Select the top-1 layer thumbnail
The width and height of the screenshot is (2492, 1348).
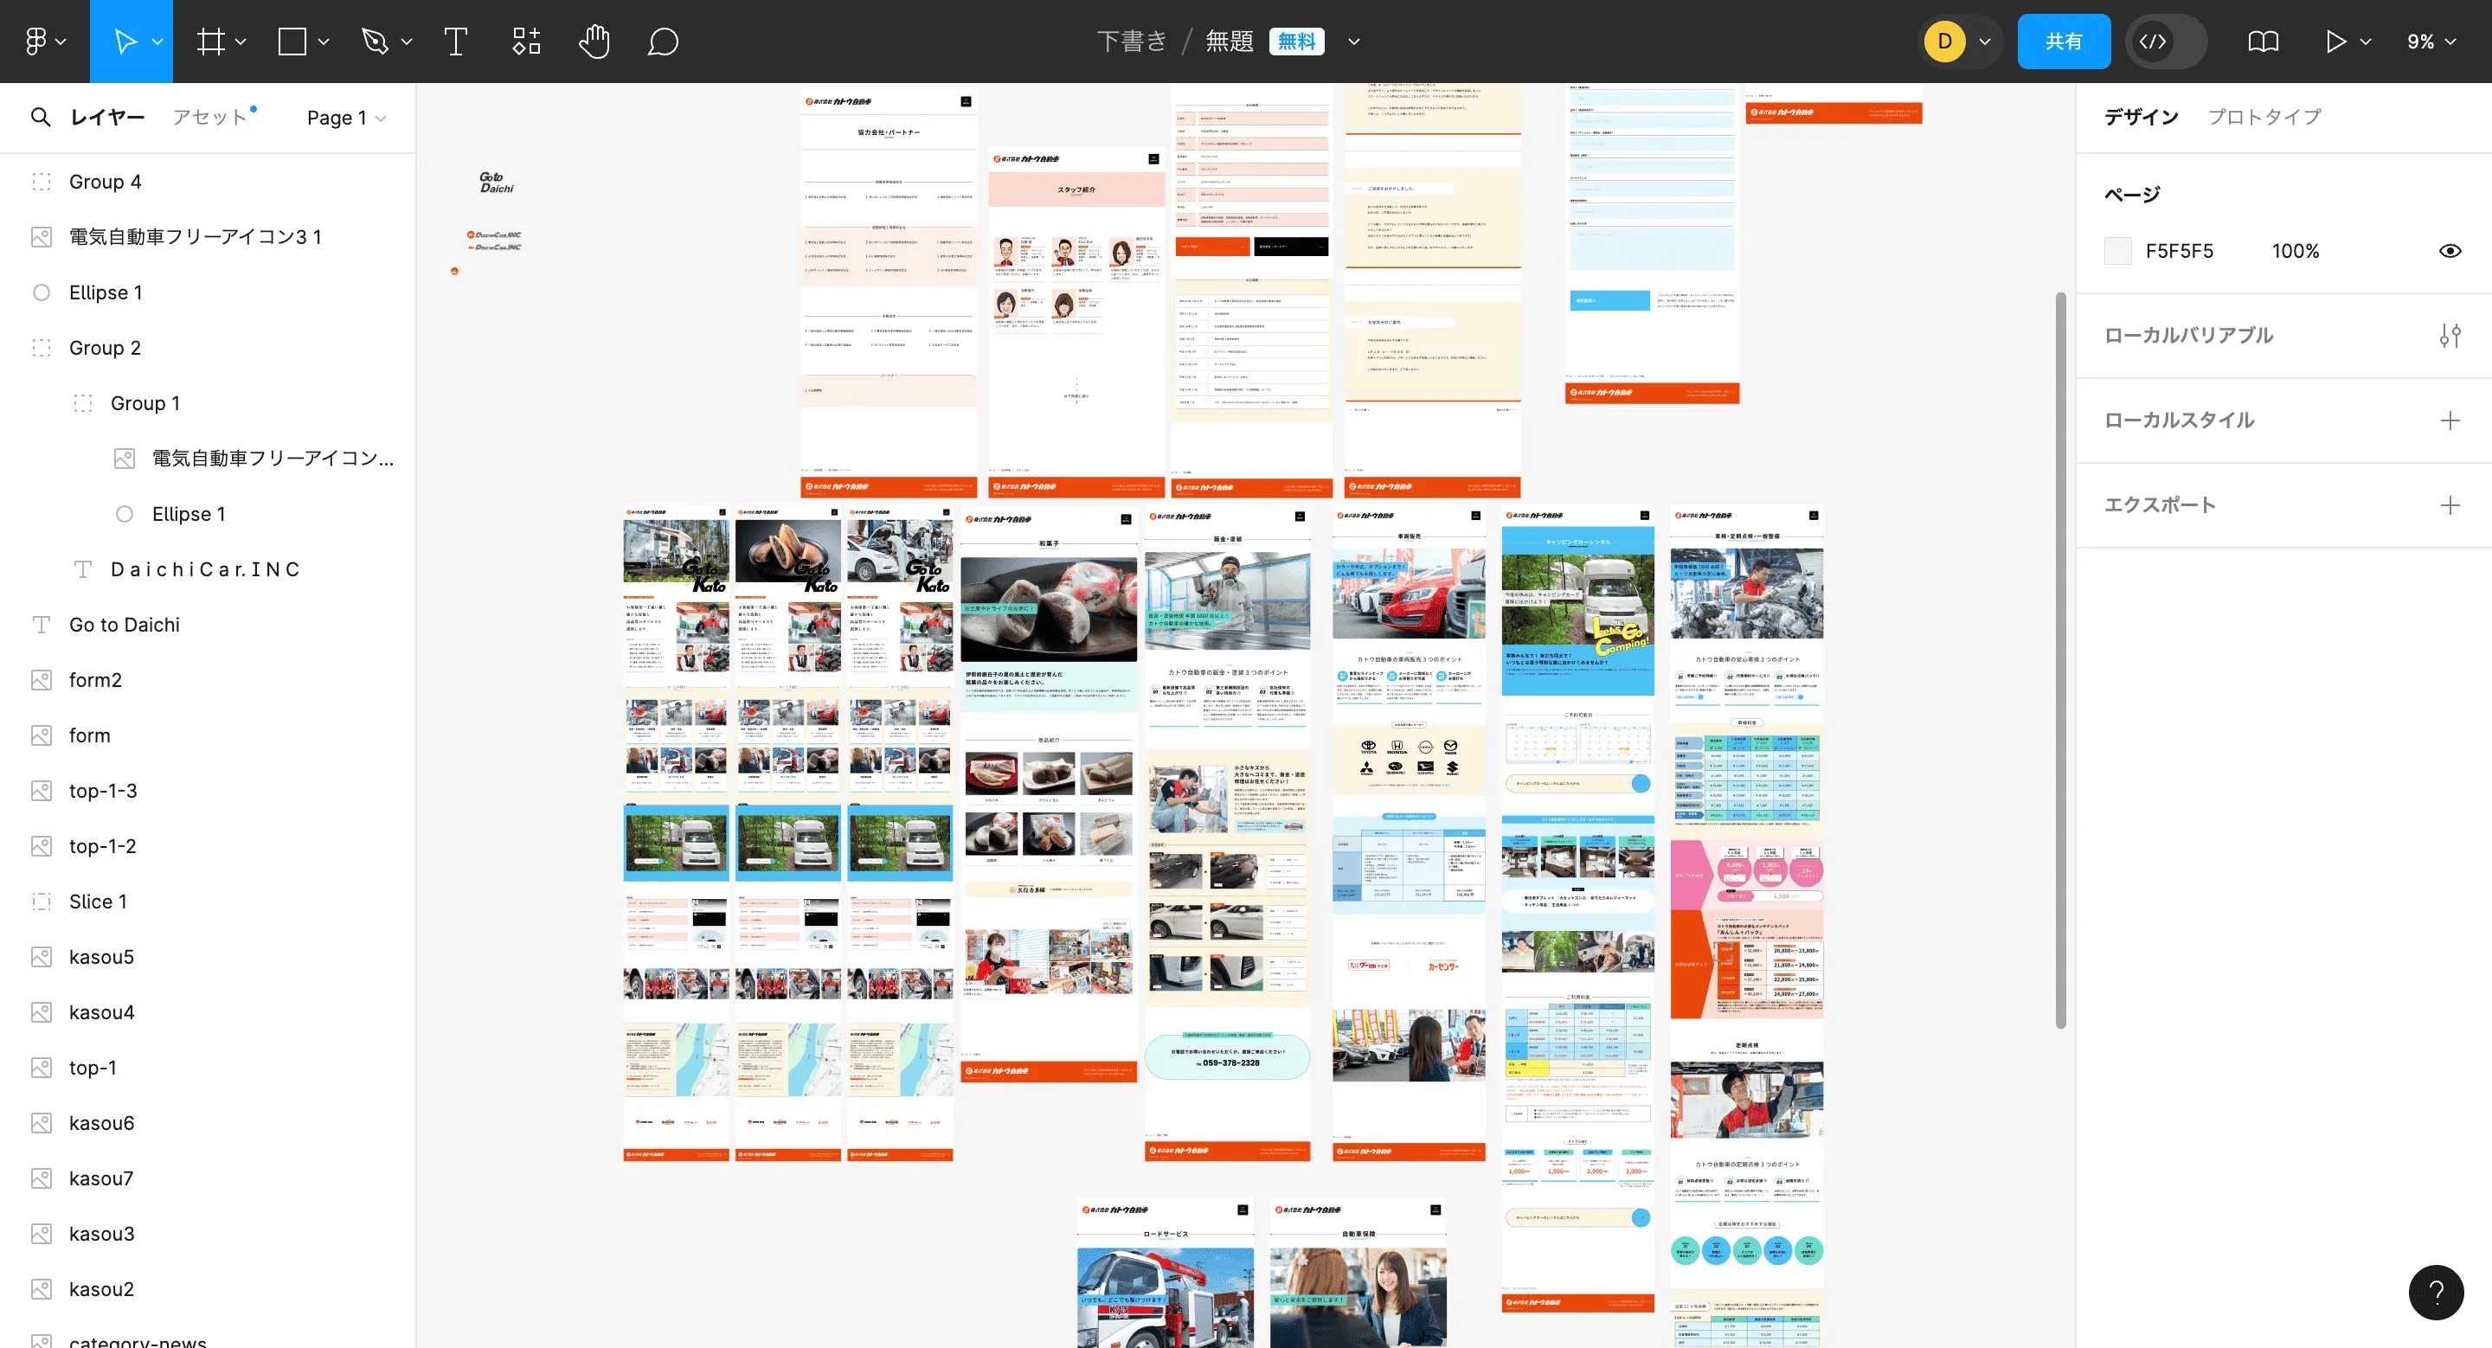pos(40,1068)
